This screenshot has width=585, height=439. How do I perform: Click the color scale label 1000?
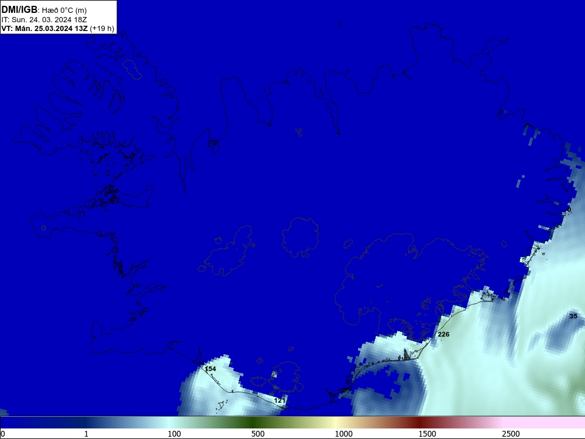pos(343,434)
